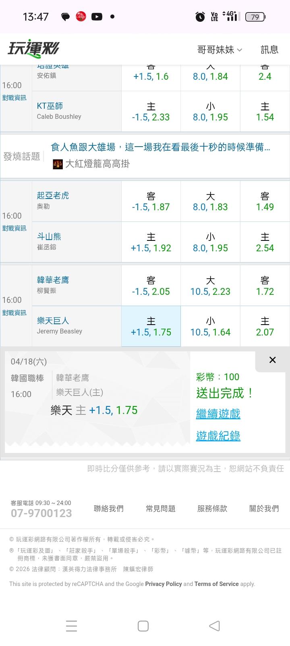This screenshot has height=646, width=290.
Task: Pick 斗山熊 主 2.54 moneyline odds
Action: [x=265, y=242]
